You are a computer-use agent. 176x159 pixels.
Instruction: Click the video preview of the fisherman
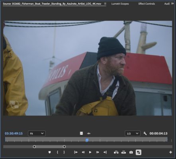(x=88, y=68)
